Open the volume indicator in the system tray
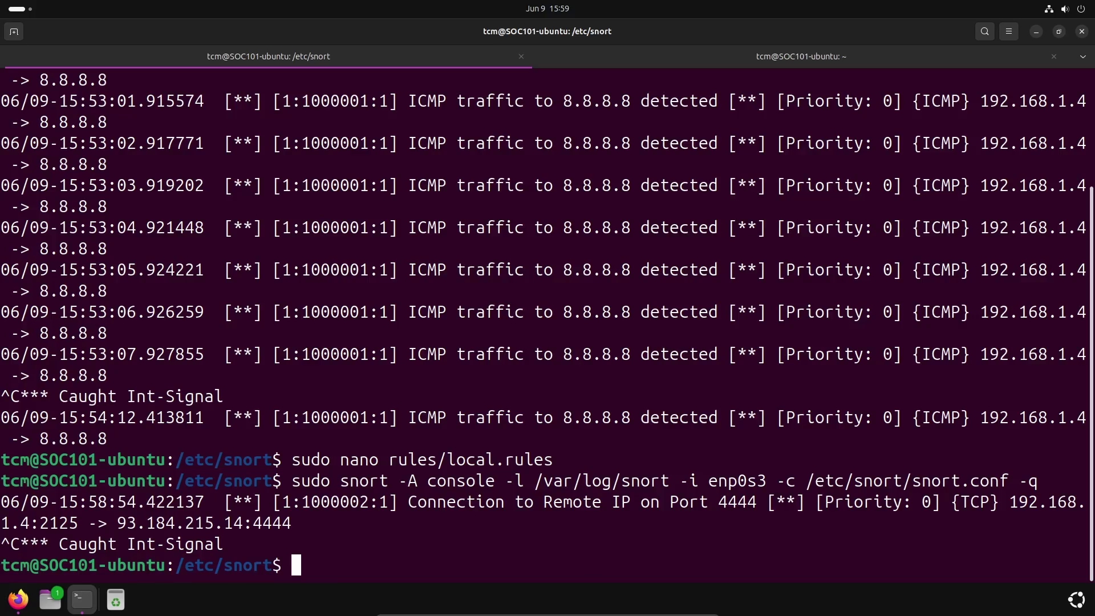The height and width of the screenshot is (616, 1095). tap(1064, 9)
